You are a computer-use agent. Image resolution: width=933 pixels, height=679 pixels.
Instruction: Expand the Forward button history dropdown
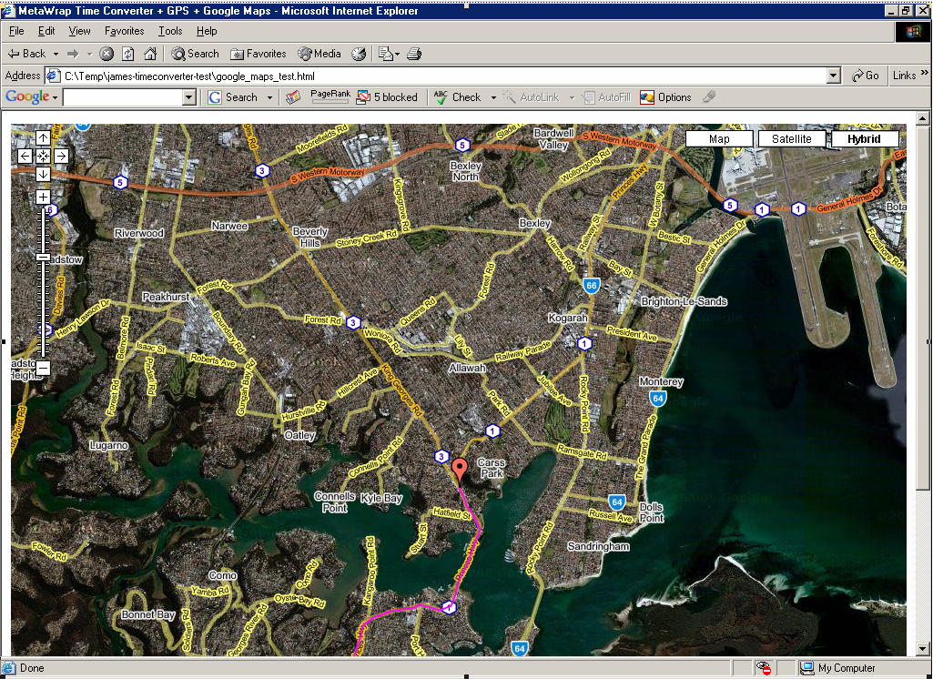tap(89, 54)
